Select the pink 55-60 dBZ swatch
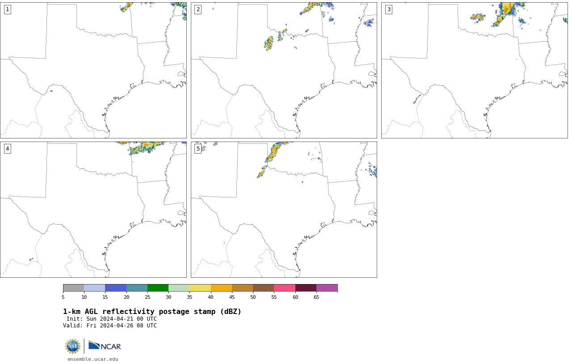572x364 pixels. click(x=285, y=288)
